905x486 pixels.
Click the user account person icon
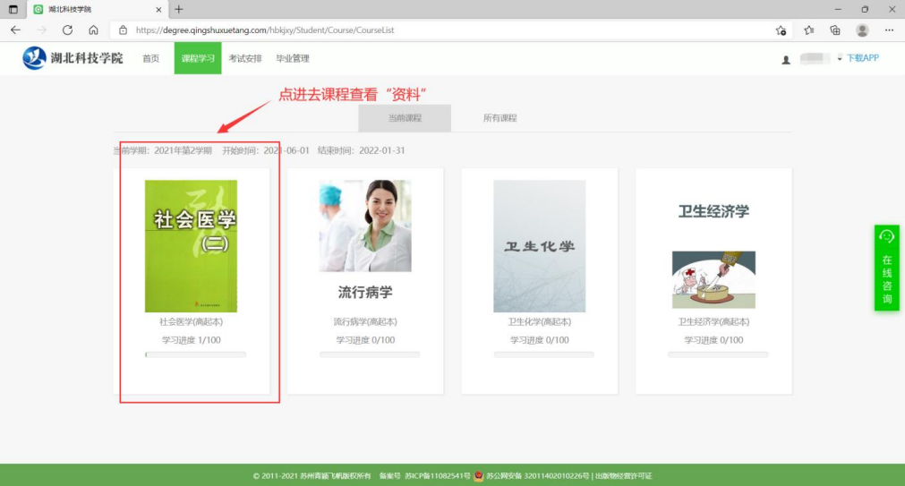pyautogui.click(x=786, y=59)
